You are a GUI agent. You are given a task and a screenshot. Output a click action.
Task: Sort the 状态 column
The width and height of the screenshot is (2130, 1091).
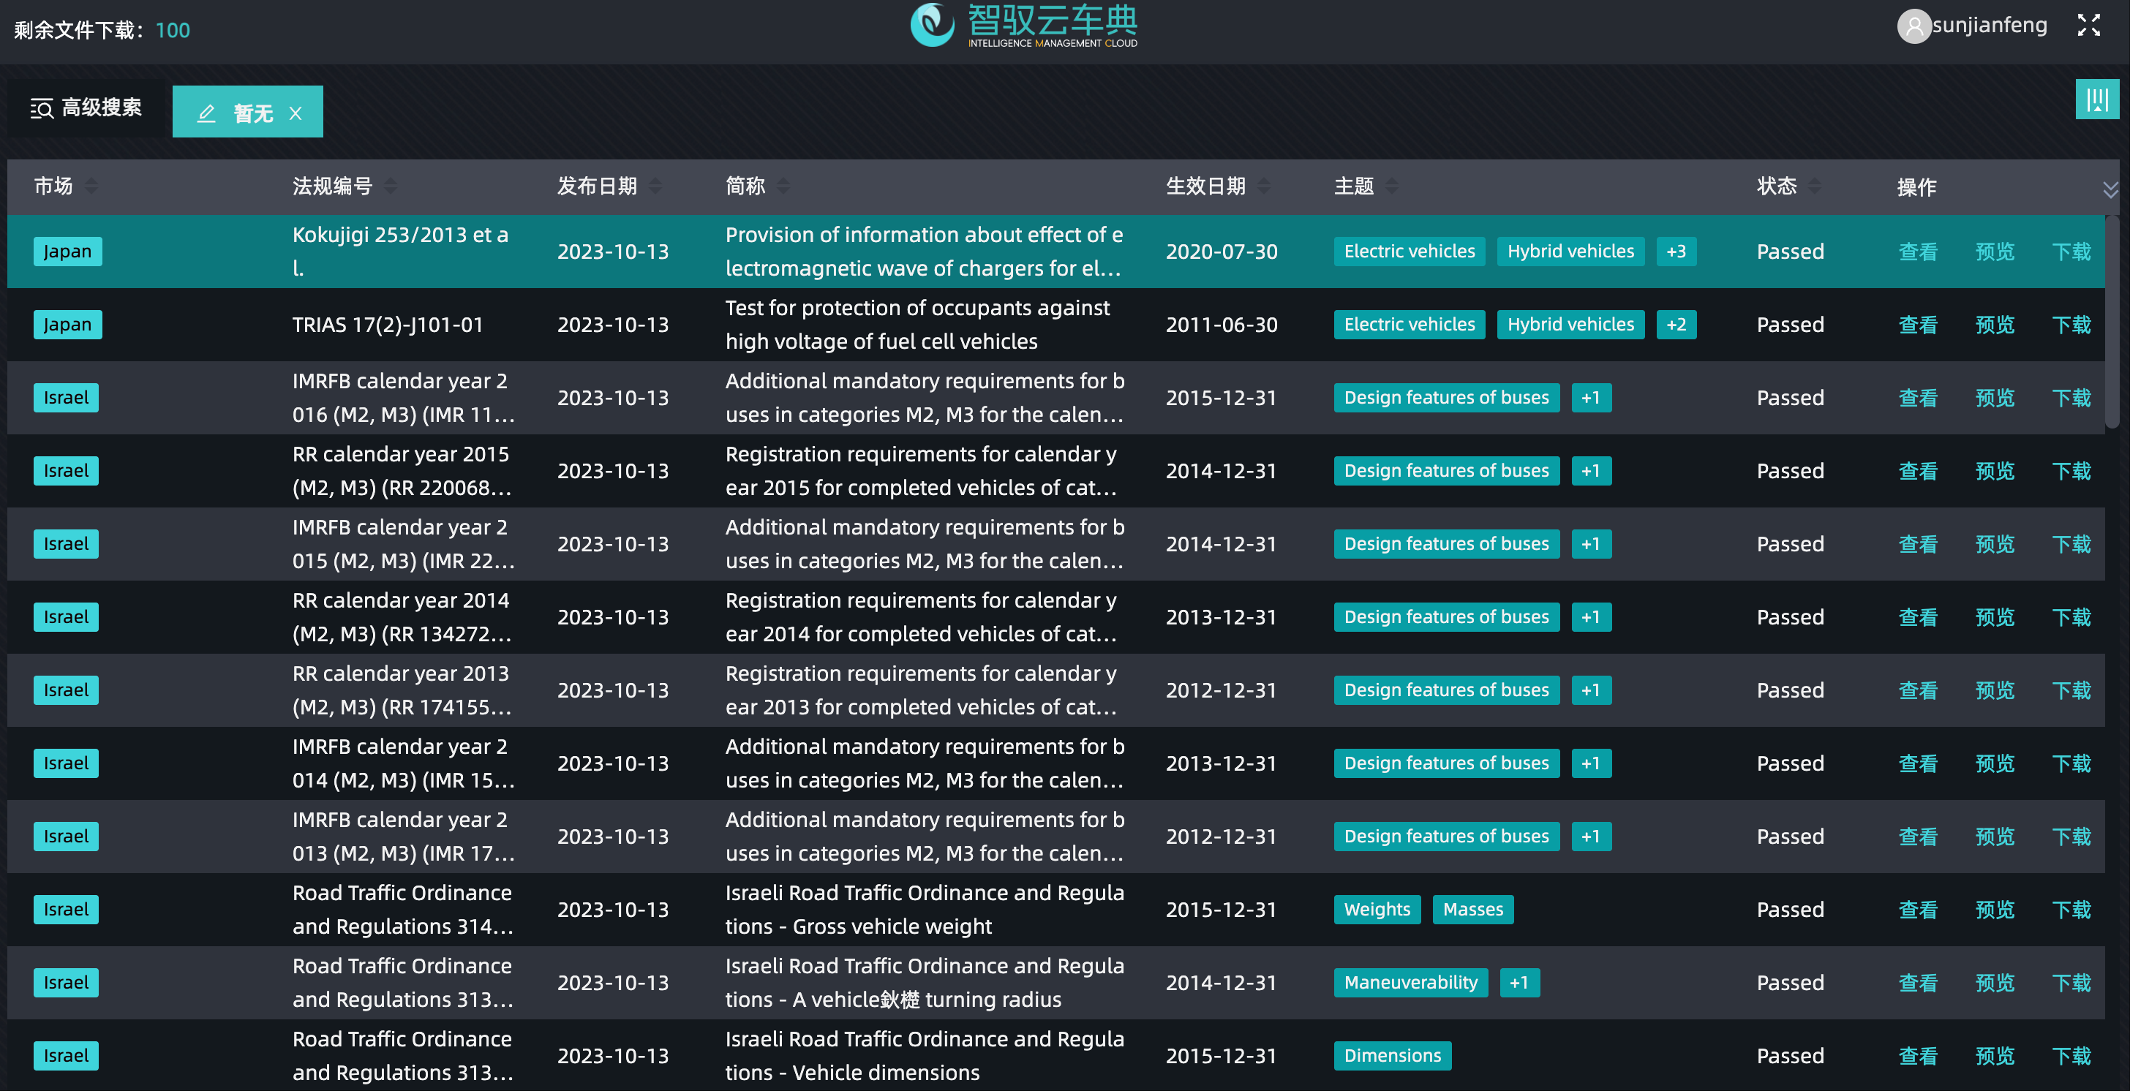[1814, 186]
